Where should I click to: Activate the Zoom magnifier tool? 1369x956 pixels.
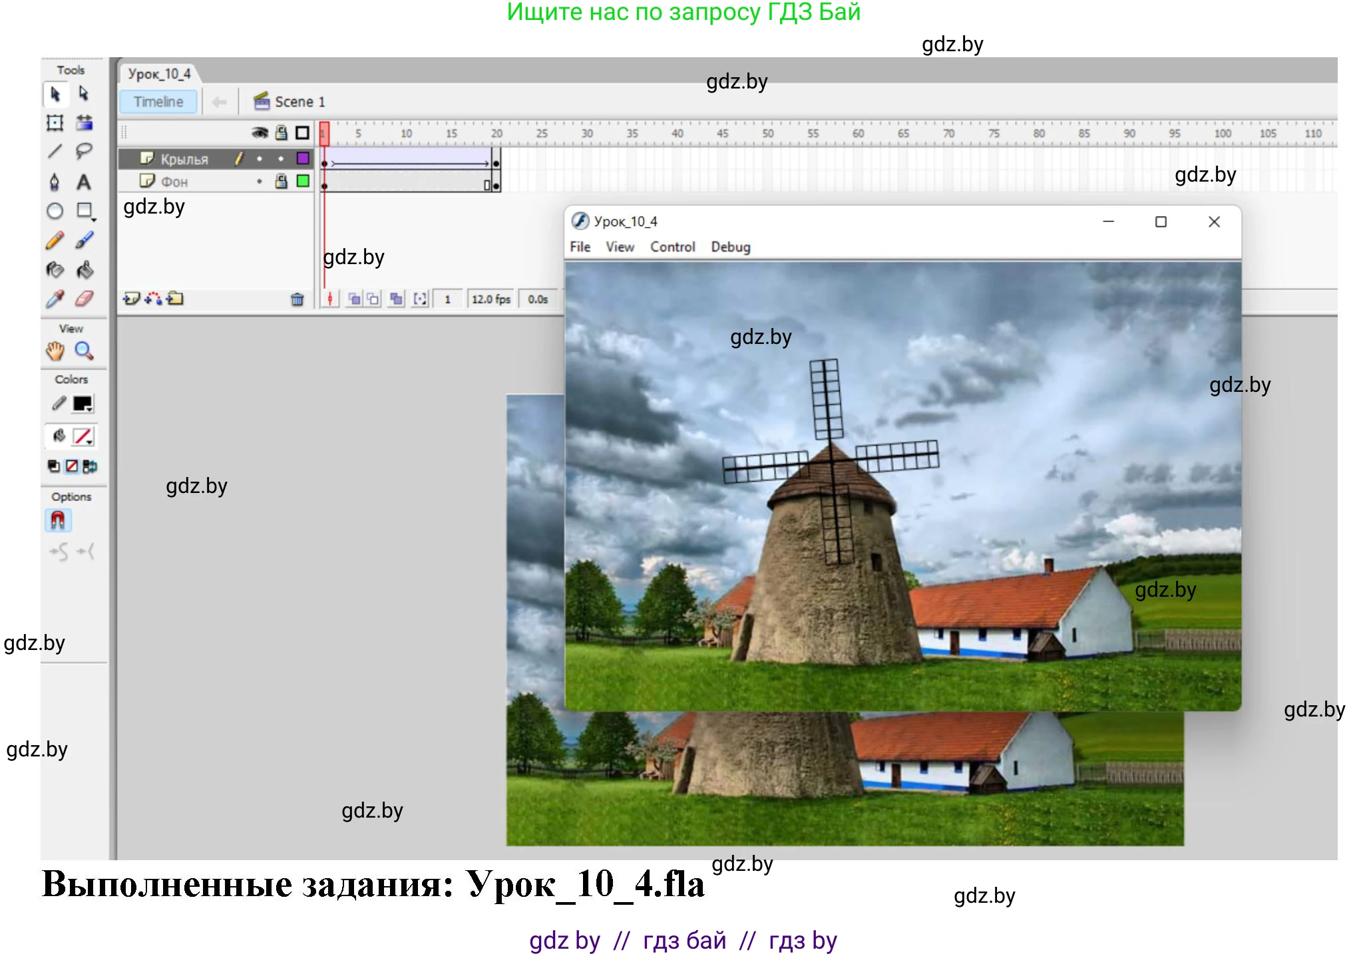click(84, 351)
